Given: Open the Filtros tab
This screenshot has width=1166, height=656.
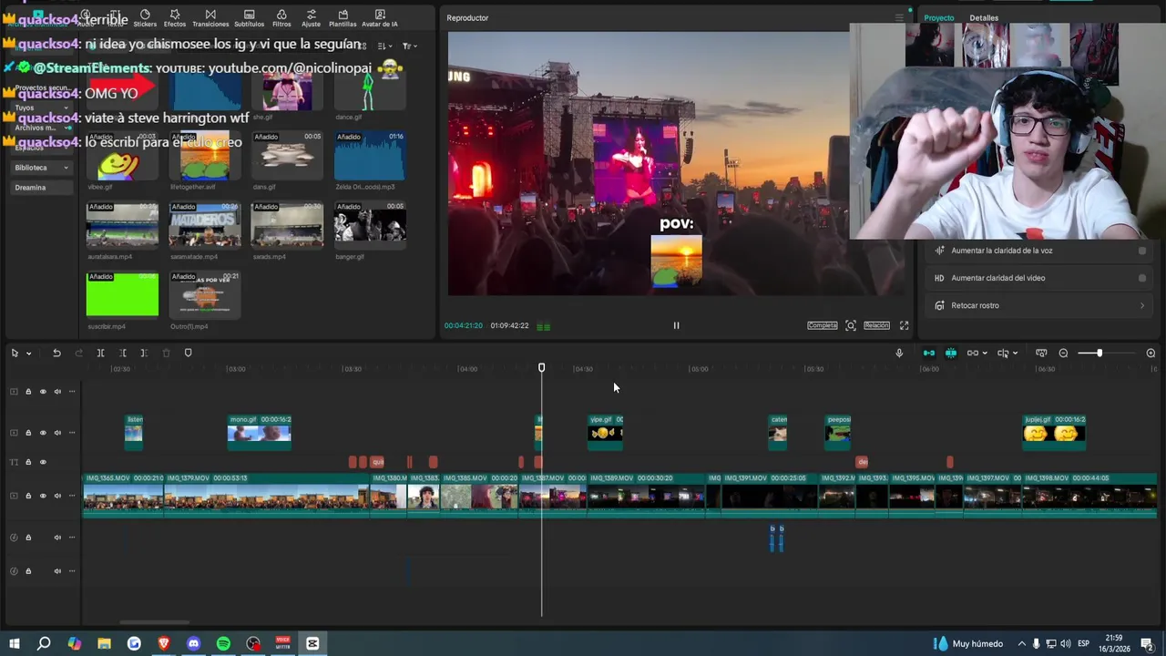Looking at the screenshot, I should click(281, 18).
